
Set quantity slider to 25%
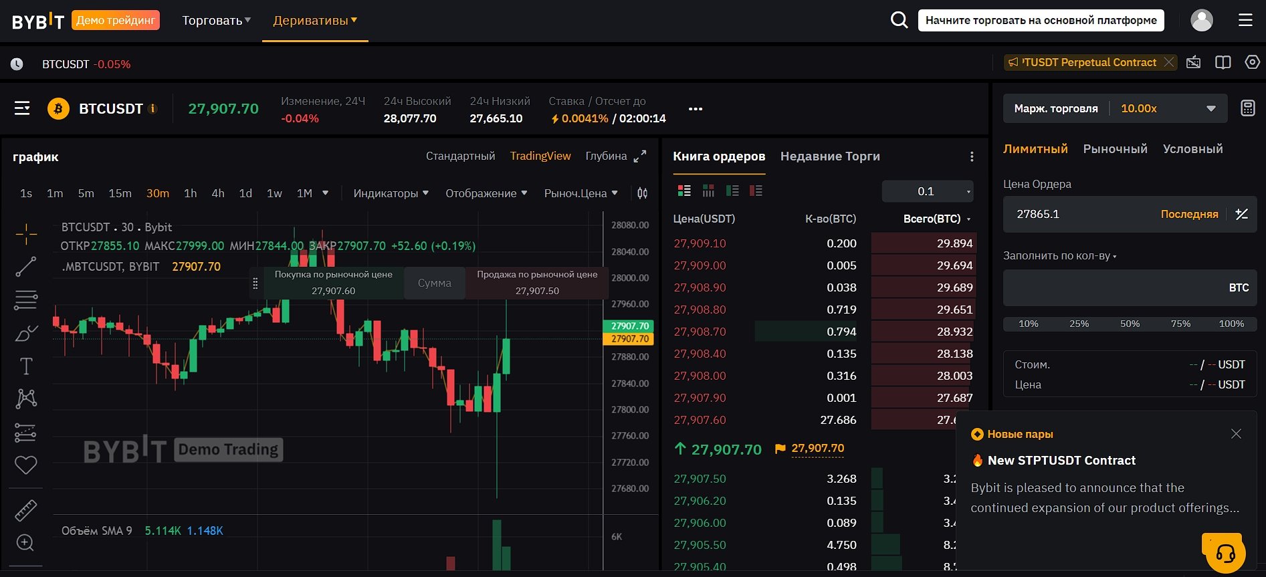point(1079,324)
